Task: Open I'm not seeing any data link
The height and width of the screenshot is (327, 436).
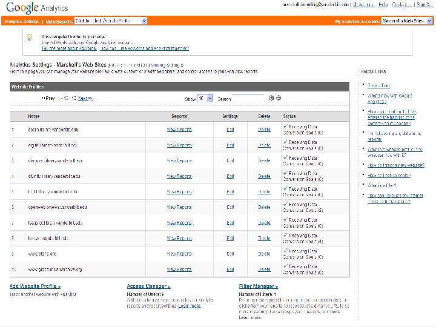Action: tap(395, 136)
